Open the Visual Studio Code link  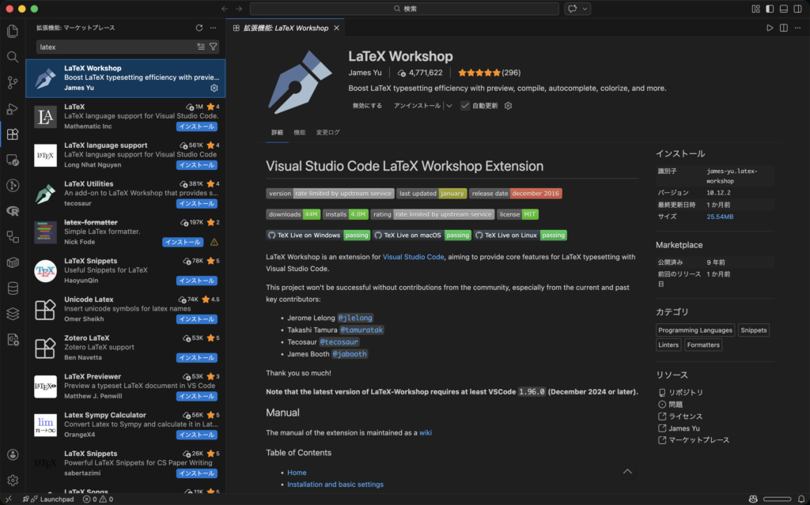point(413,257)
